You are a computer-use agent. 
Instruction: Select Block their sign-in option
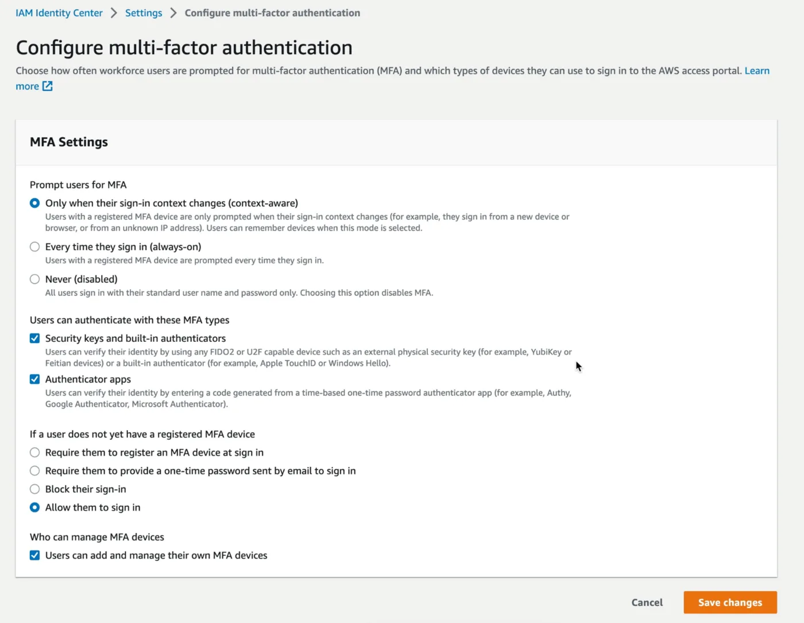(35, 489)
